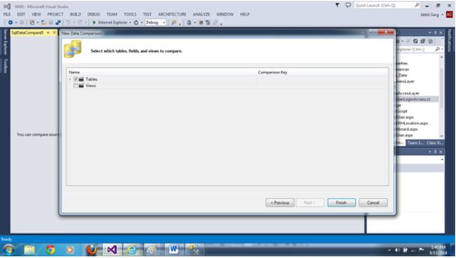The height and width of the screenshot is (258, 456).
Task: Click the find in files toolbar icon
Action: click(x=174, y=22)
